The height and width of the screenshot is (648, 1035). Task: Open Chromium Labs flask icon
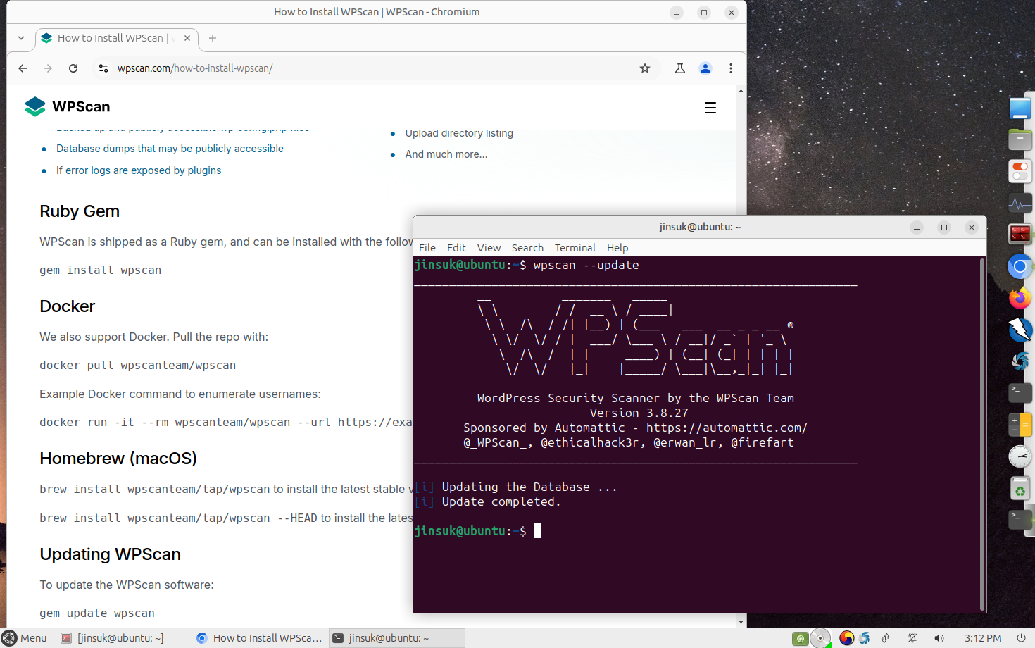680,68
